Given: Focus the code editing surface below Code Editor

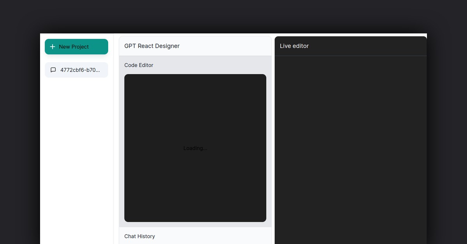Looking at the screenshot, I should pyautogui.click(x=195, y=148).
